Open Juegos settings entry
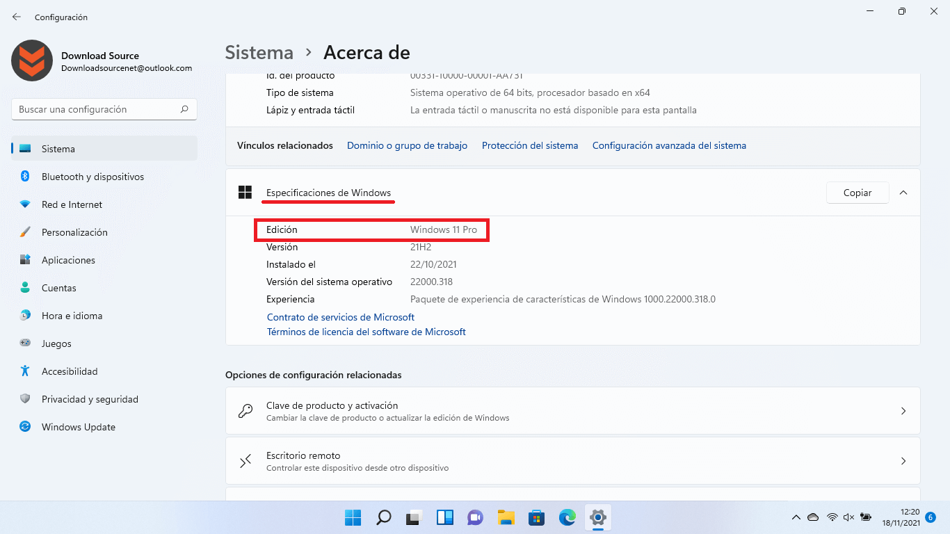This screenshot has height=534, width=950. click(x=104, y=343)
